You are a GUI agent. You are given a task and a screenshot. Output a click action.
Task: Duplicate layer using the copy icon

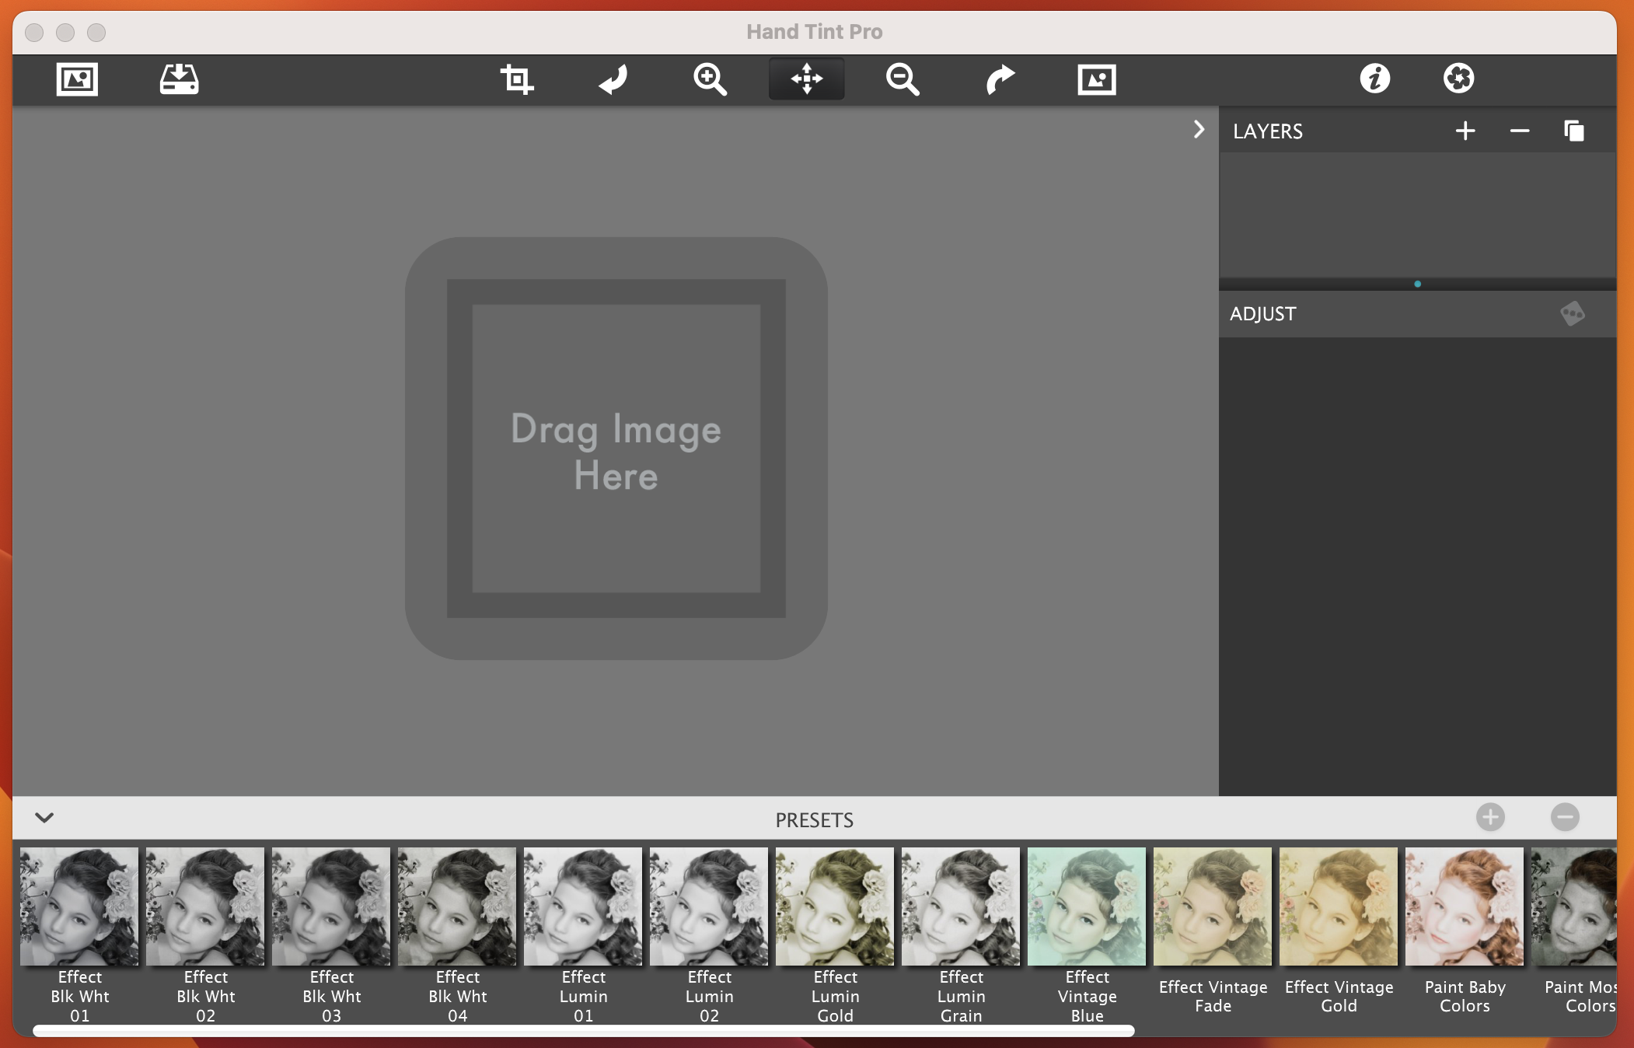pos(1574,131)
